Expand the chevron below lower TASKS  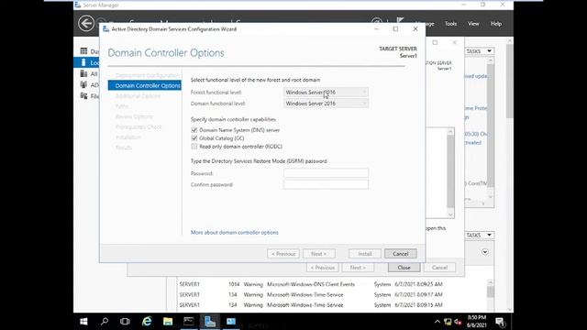tap(485, 252)
